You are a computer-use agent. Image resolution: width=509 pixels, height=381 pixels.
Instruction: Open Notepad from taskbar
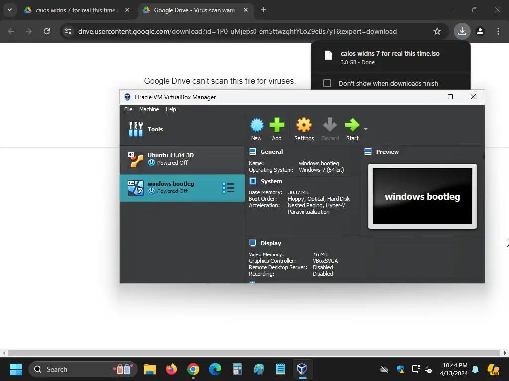[x=280, y=369]
